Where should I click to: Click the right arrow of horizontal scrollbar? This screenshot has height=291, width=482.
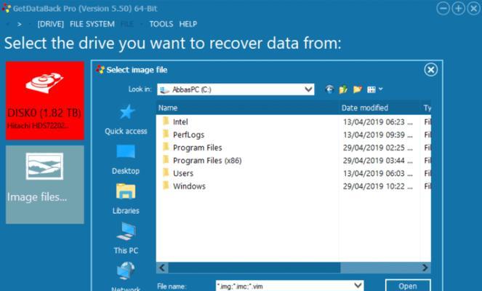coord(425,268)
